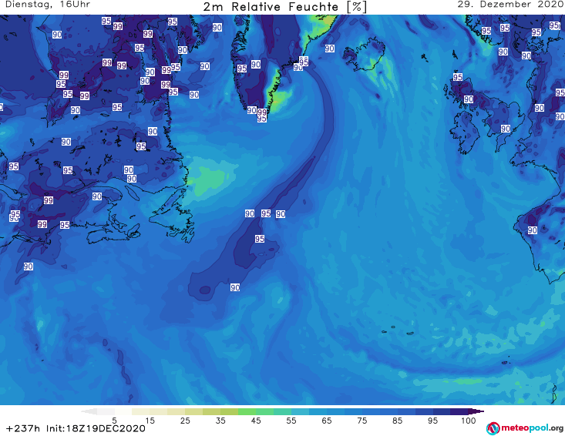Click the '+237h' forecast hour text
Image resolution: width=565 pixels, height=436 pixels.
[23, 428]
